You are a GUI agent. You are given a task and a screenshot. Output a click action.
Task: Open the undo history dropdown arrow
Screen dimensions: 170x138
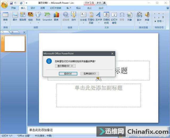(x=18, y=3)
